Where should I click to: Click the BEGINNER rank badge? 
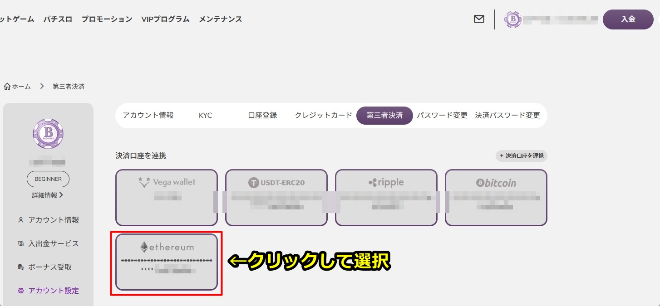48,179
